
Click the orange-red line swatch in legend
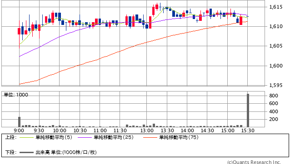click(x=150, y=137)
